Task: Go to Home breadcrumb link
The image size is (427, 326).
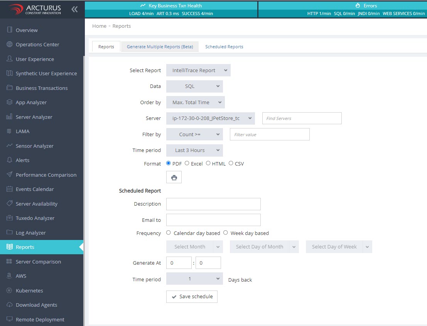Action: pyautogui.click(x=99, y=26)
